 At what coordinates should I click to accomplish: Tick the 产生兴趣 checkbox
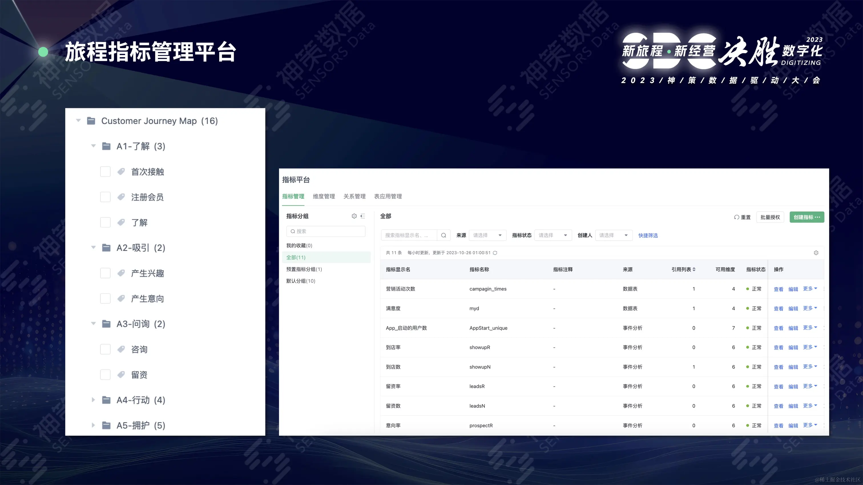tap(105, 273)
